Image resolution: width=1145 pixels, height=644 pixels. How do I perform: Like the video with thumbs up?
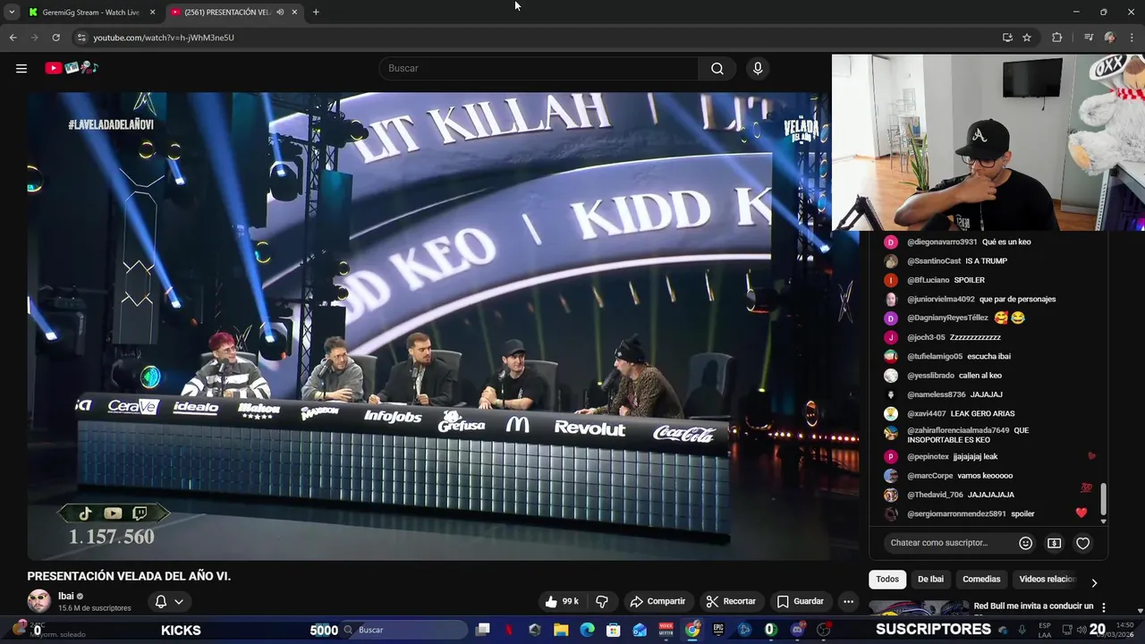point(562,601)
